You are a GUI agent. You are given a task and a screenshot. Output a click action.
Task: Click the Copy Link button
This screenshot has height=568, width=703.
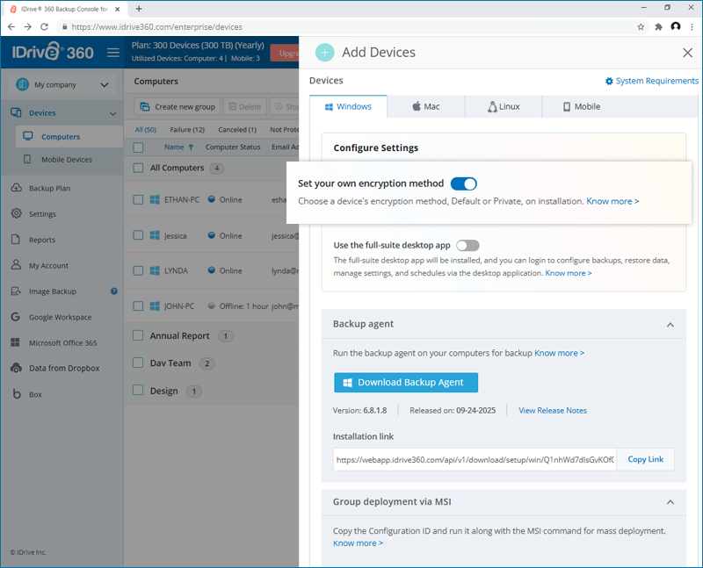click(x=645, y=459)
